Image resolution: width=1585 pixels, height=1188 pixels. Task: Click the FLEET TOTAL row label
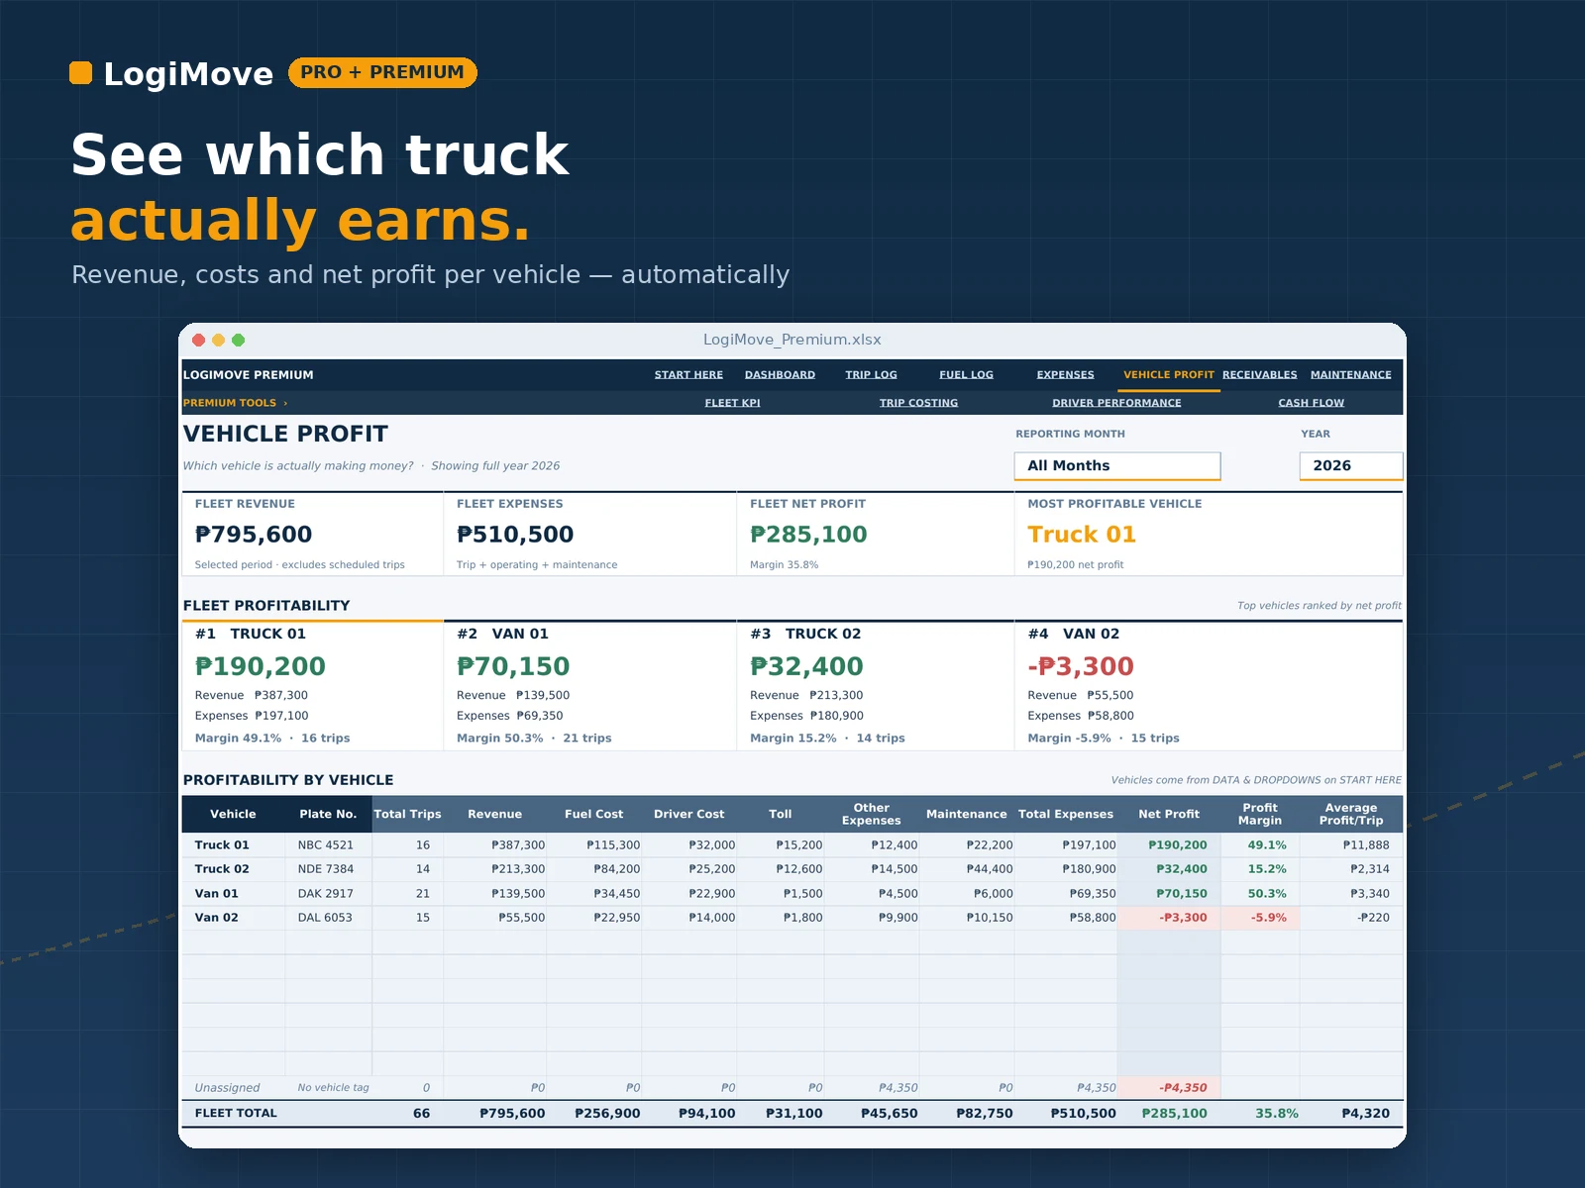[x=236, y=1114]
